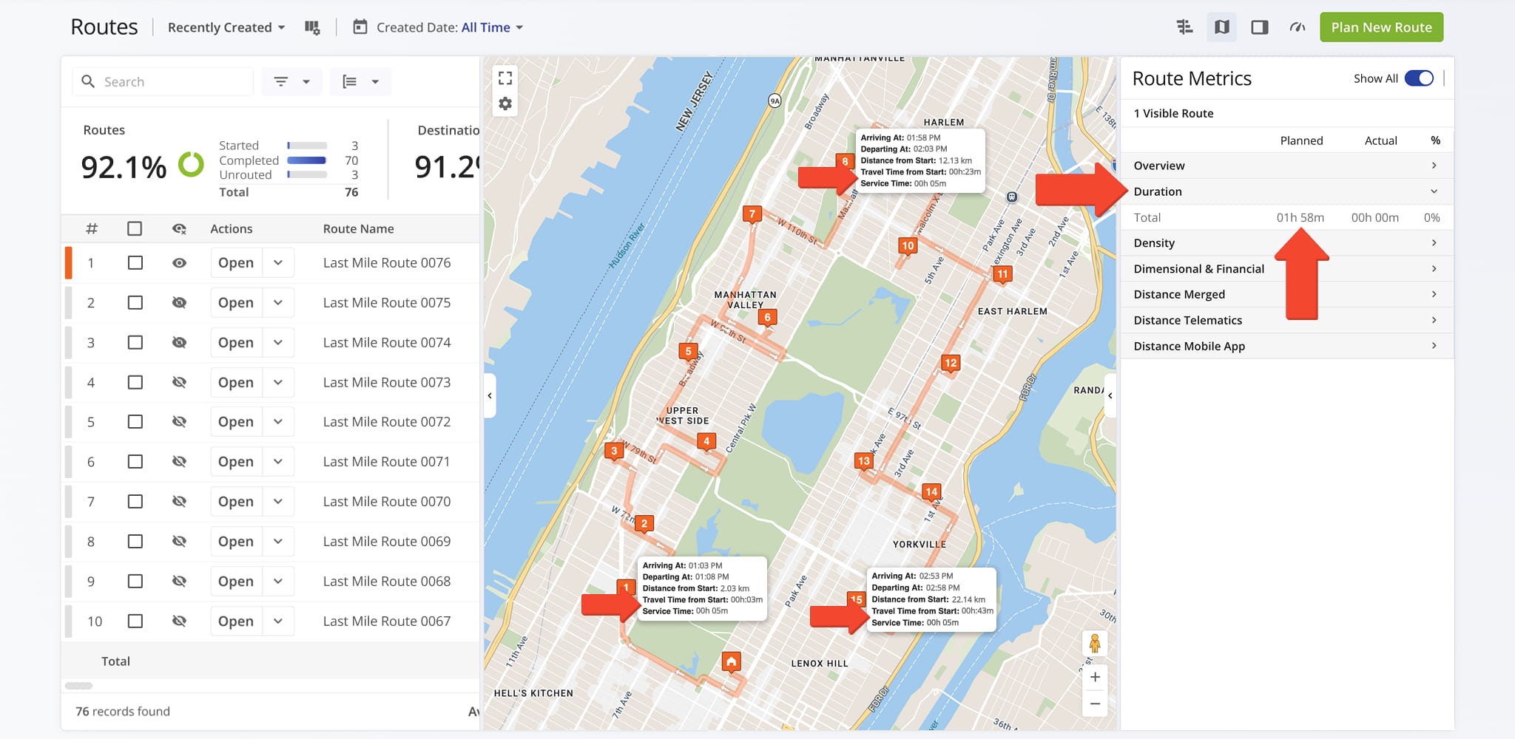Open the Created Date All Time dropdown
Viewport: 1515px width, 739px height.
click(x=493, y=27)
